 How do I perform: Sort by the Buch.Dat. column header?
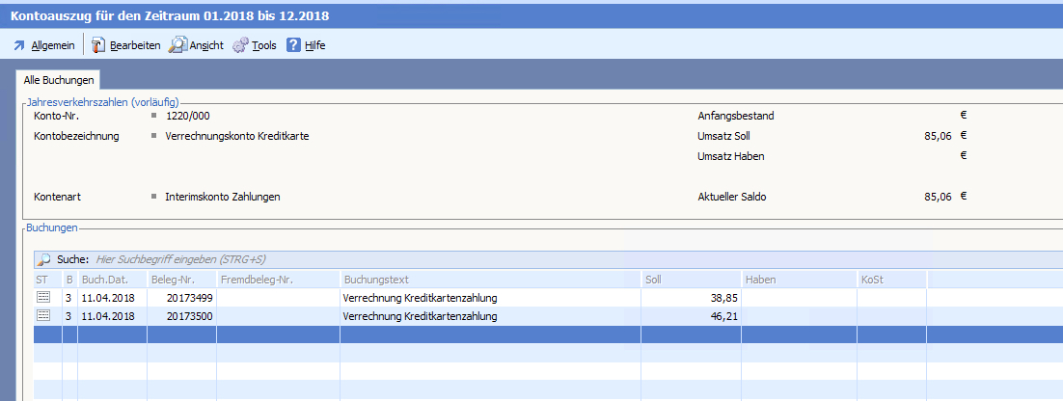pos(111,280)
